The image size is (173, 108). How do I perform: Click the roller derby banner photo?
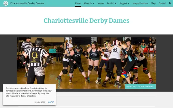coord(86,63)
